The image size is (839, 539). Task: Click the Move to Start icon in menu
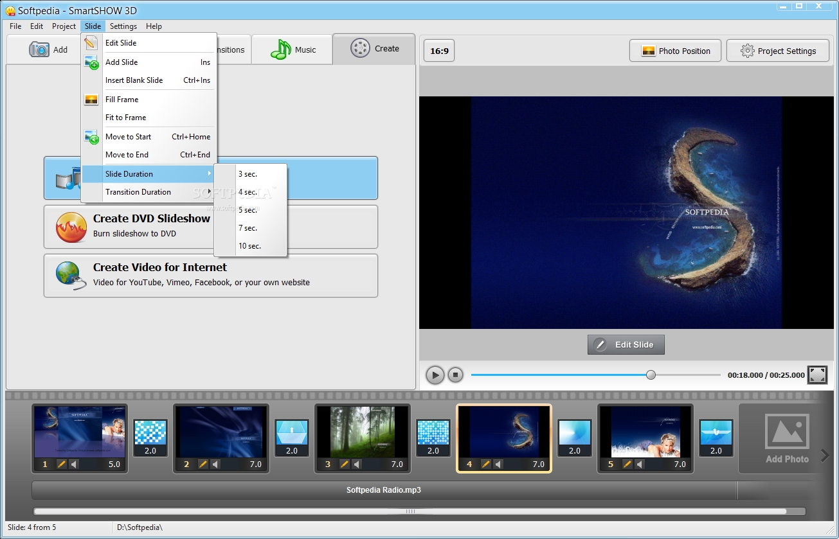click(91, 137)
